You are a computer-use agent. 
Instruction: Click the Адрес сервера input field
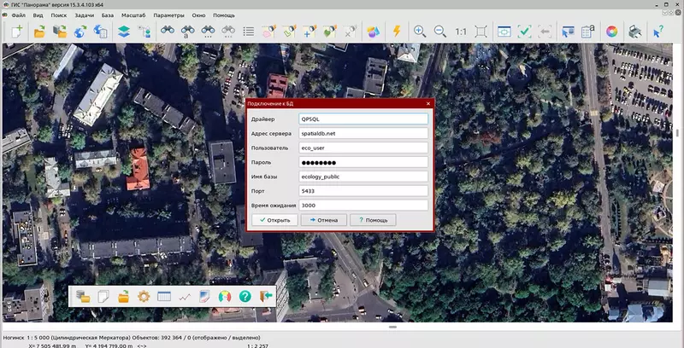click(363, 133)
